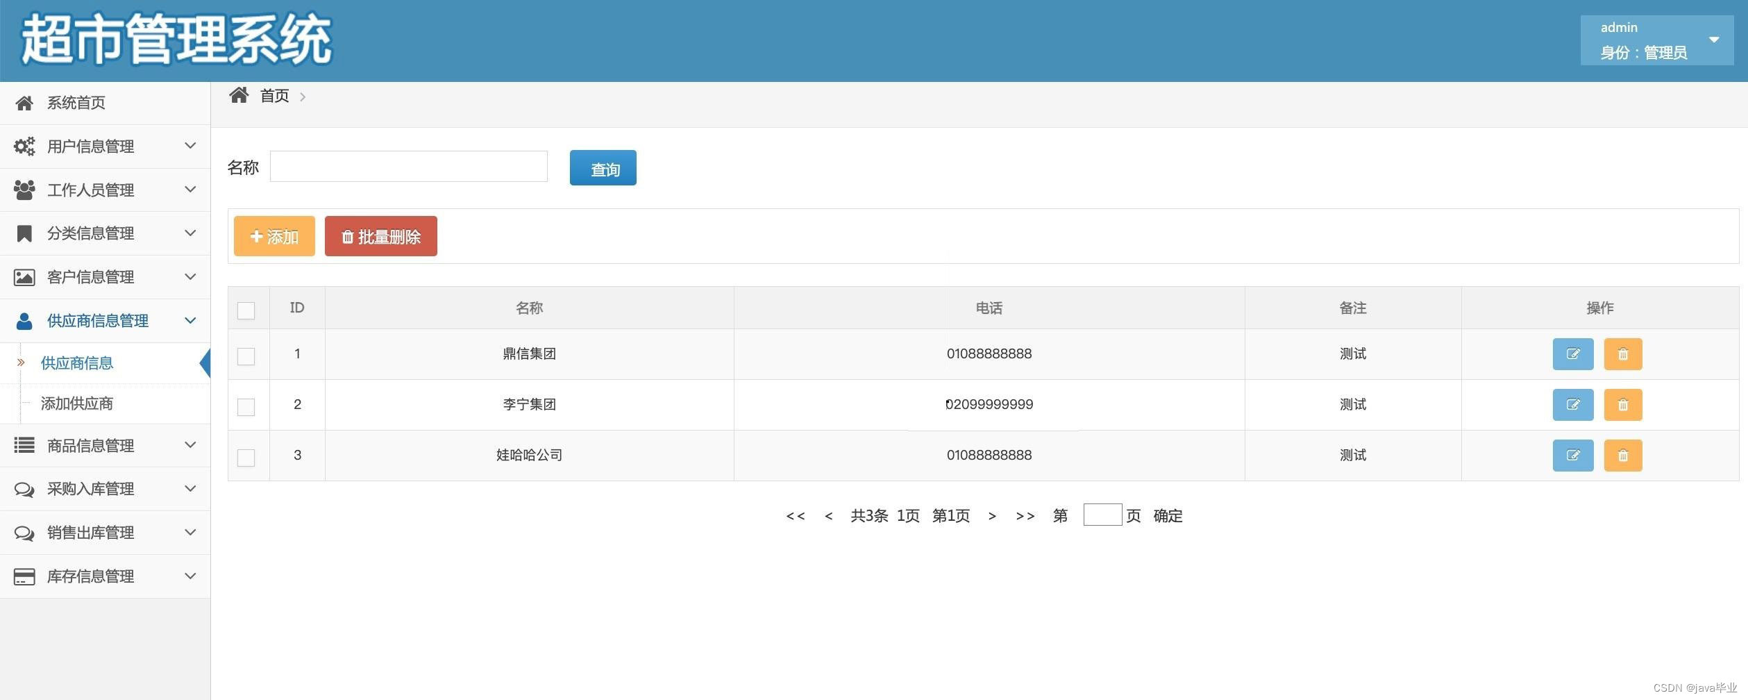Collapse 供应商信息管理 with its chevron
This screenshot has width=1748, height=700.
pos(190,321)
